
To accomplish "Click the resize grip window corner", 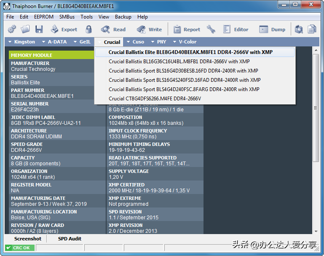I will point(317,249).
